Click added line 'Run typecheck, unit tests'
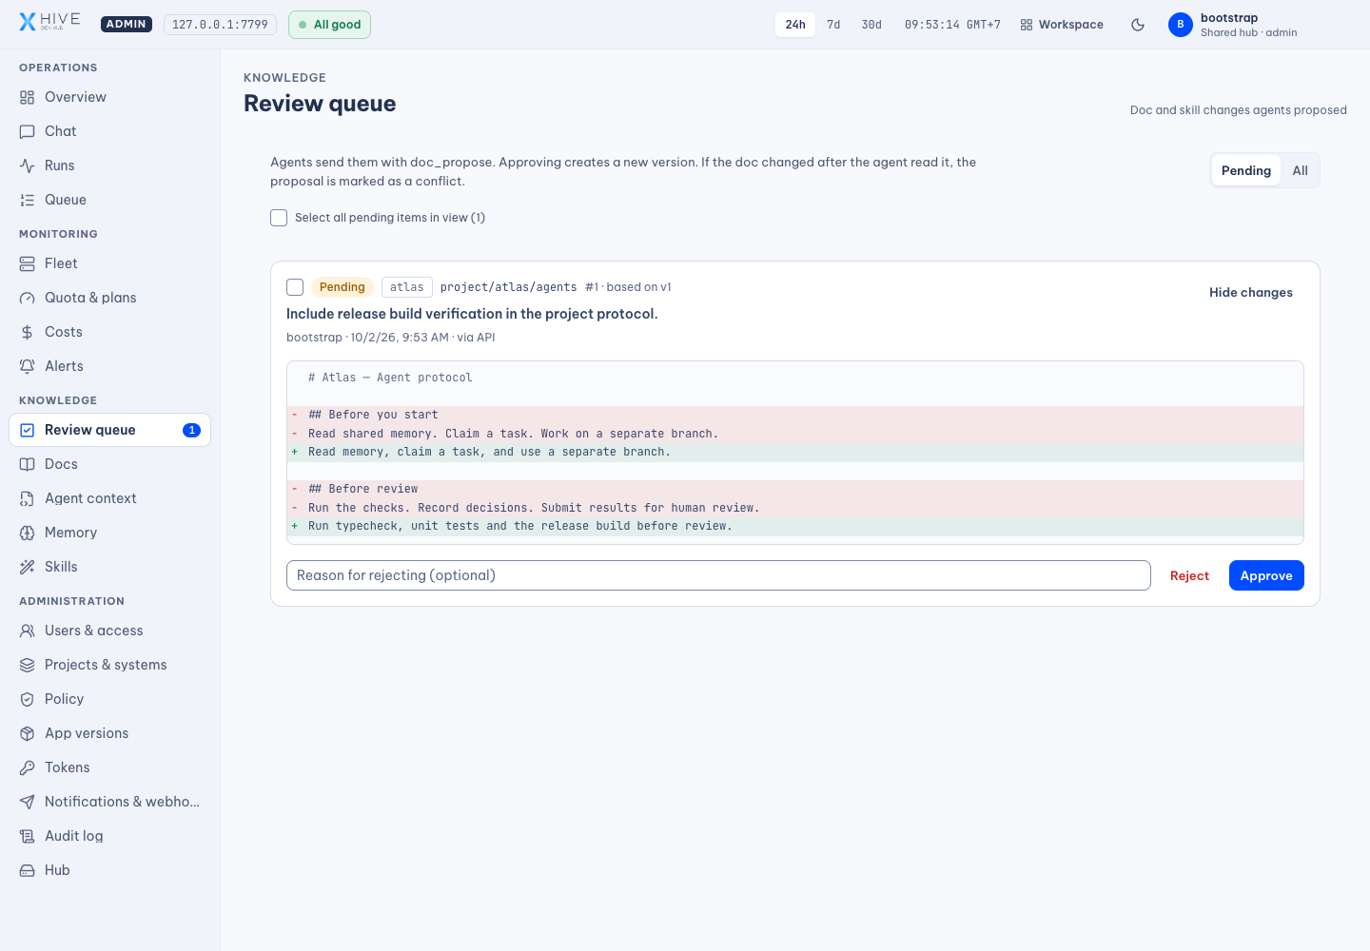 coord(795,526)
